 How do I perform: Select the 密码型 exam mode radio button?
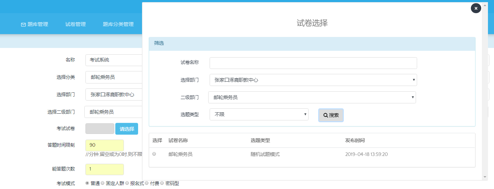[x=162, y=183]
